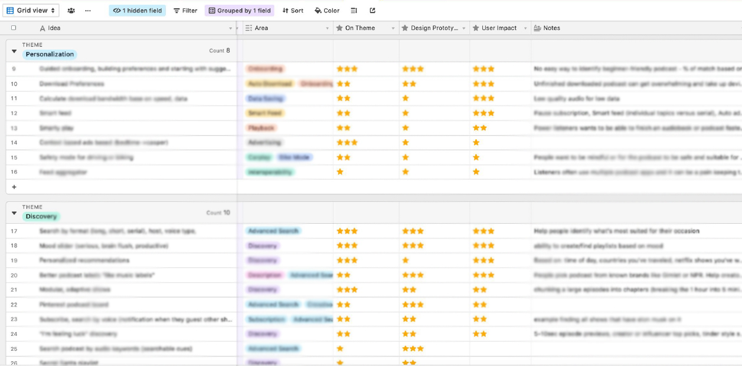Click the Design Prototy column star icon
Viewport: 742px width, 366px height.
point(405,28)
